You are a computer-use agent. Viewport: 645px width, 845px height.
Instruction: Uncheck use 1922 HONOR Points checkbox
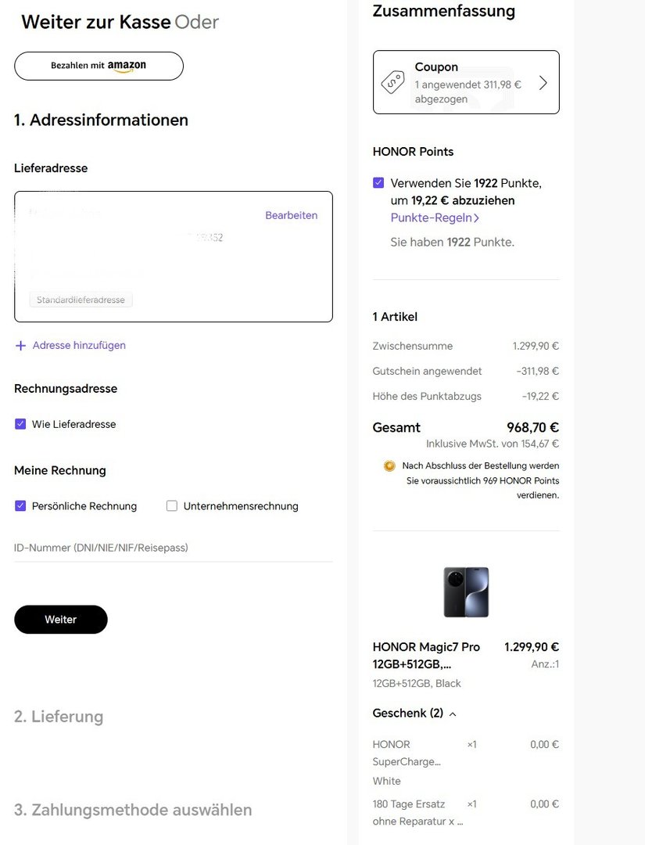[378, 183]
